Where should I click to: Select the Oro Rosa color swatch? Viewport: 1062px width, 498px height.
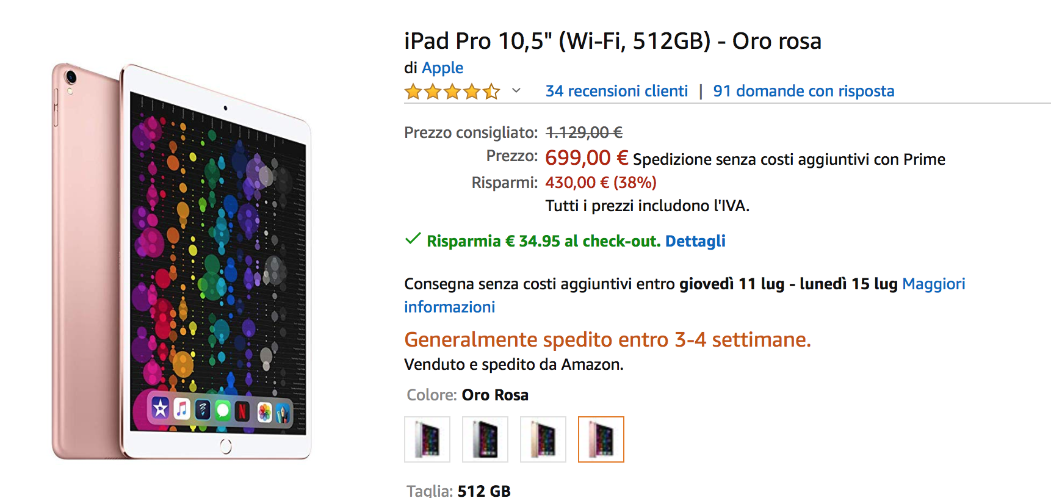pos(601,439)
